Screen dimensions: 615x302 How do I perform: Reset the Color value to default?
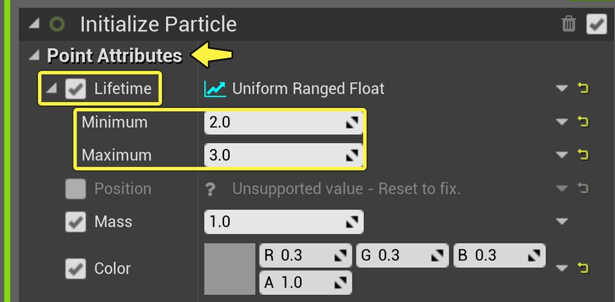click(x=583, y=268)
